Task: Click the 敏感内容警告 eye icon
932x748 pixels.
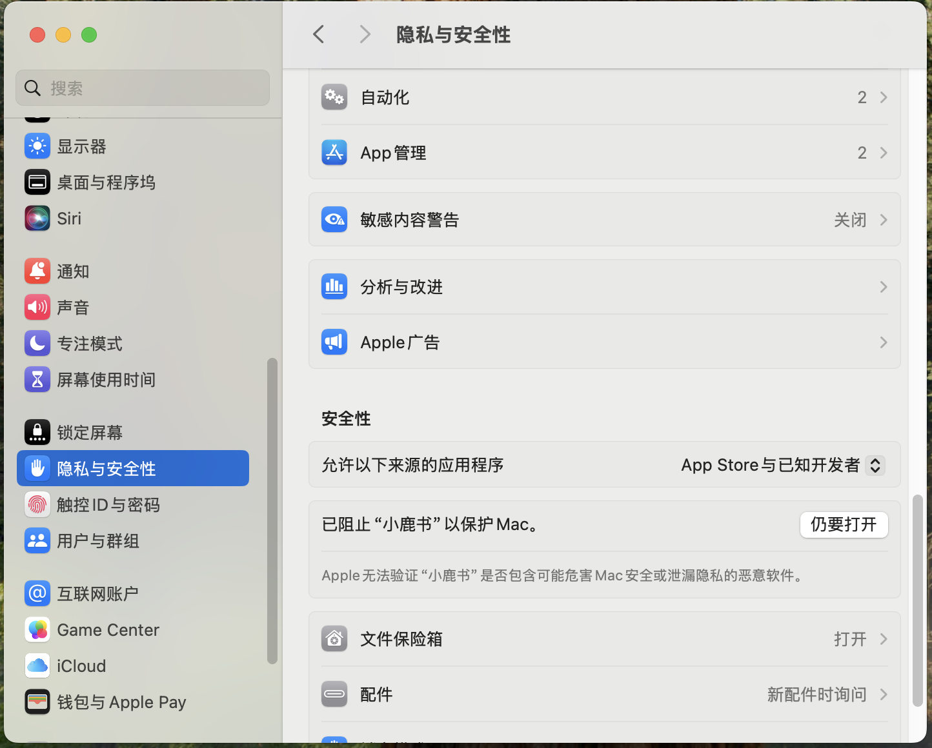Action: [x=334, y=220]
